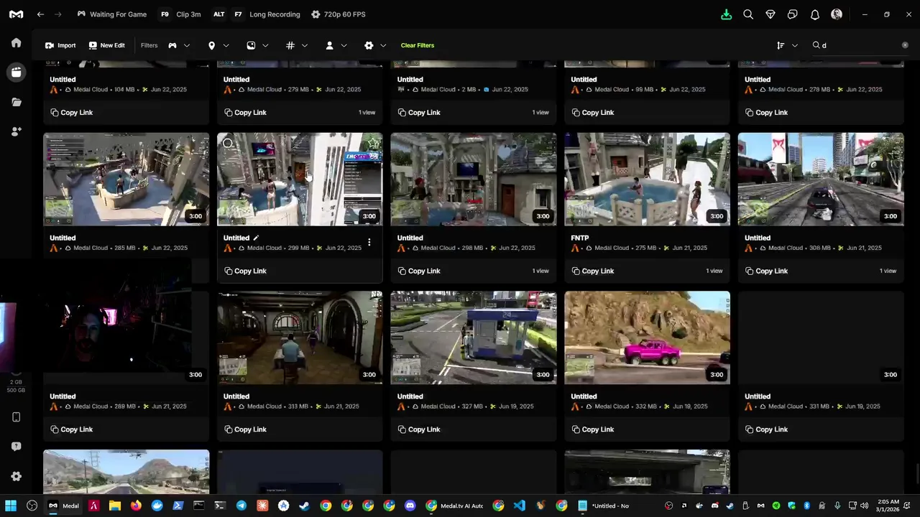The image size is (920, 517).
Task: Click the Import button
Action: (60, 45)
